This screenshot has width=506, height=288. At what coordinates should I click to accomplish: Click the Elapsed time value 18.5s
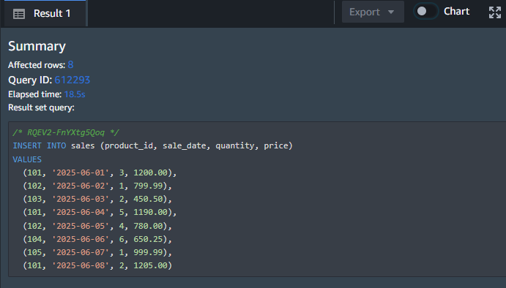75,94
